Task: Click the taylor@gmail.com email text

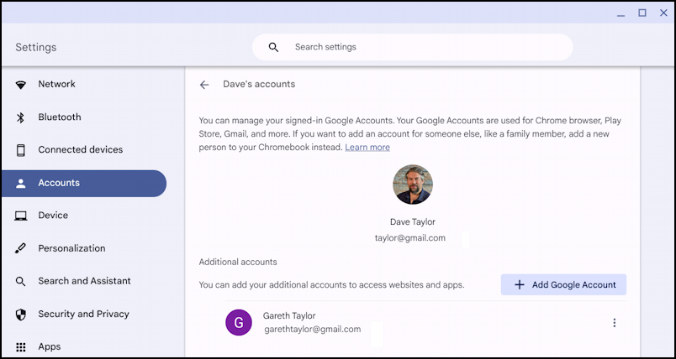Action: click(410, 237)
